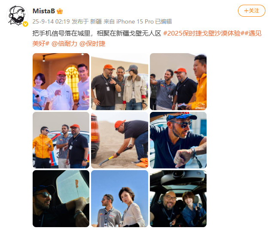Open the close-up of man in blue cap
This screenshot has height=234, width=271.
178,140
